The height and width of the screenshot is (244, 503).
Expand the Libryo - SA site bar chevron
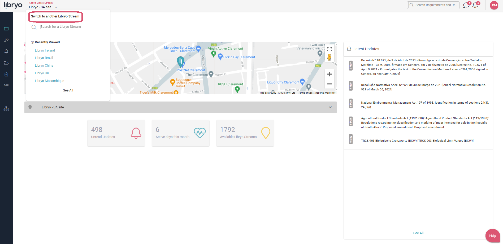coord(330,107)
